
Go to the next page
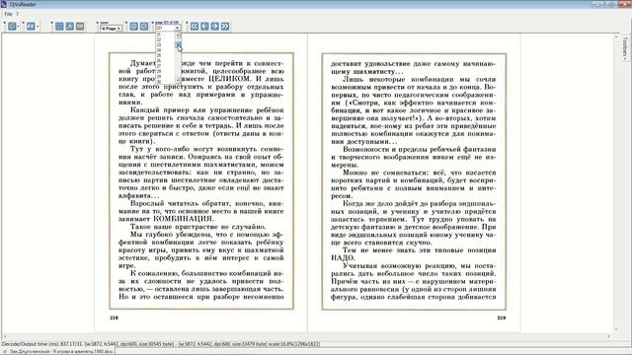215,27
